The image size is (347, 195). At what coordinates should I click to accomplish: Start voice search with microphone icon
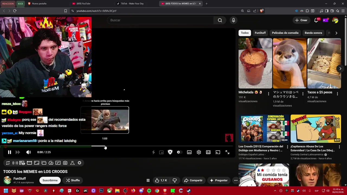pyautogui.click(x=233, y=20)
